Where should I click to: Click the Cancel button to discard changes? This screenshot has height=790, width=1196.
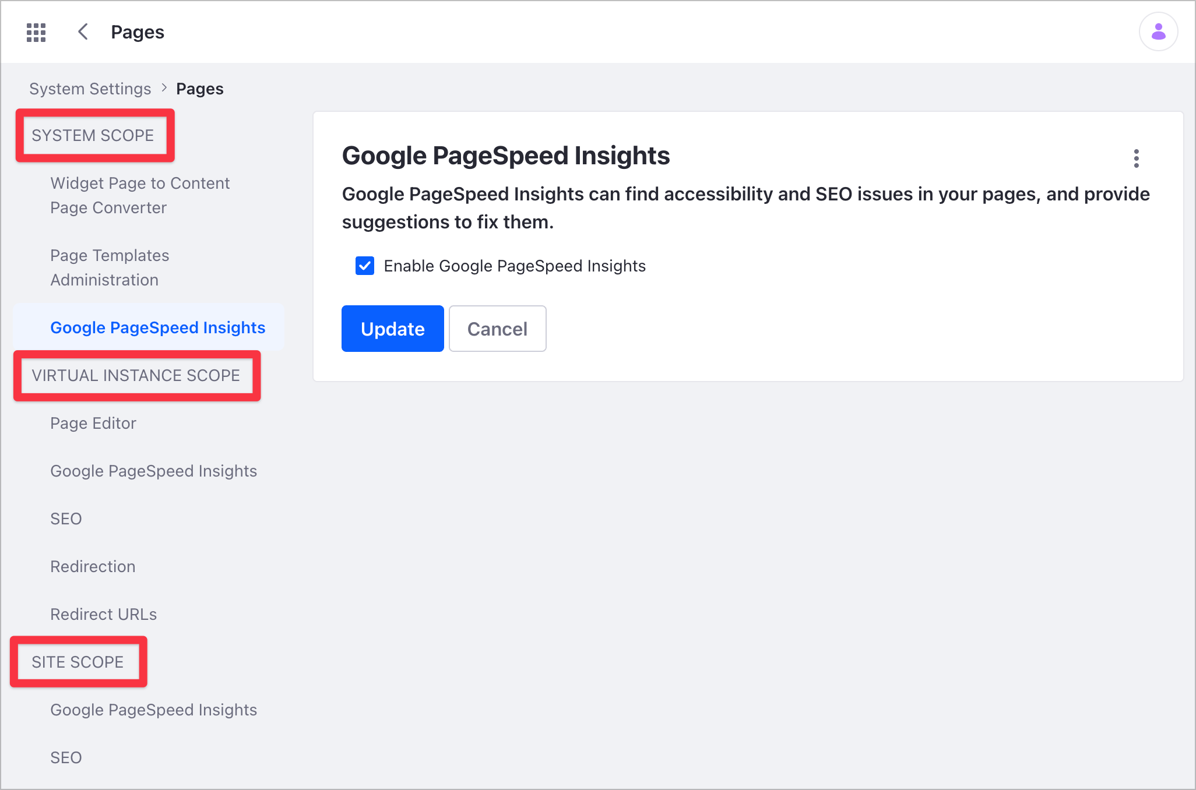497,328
